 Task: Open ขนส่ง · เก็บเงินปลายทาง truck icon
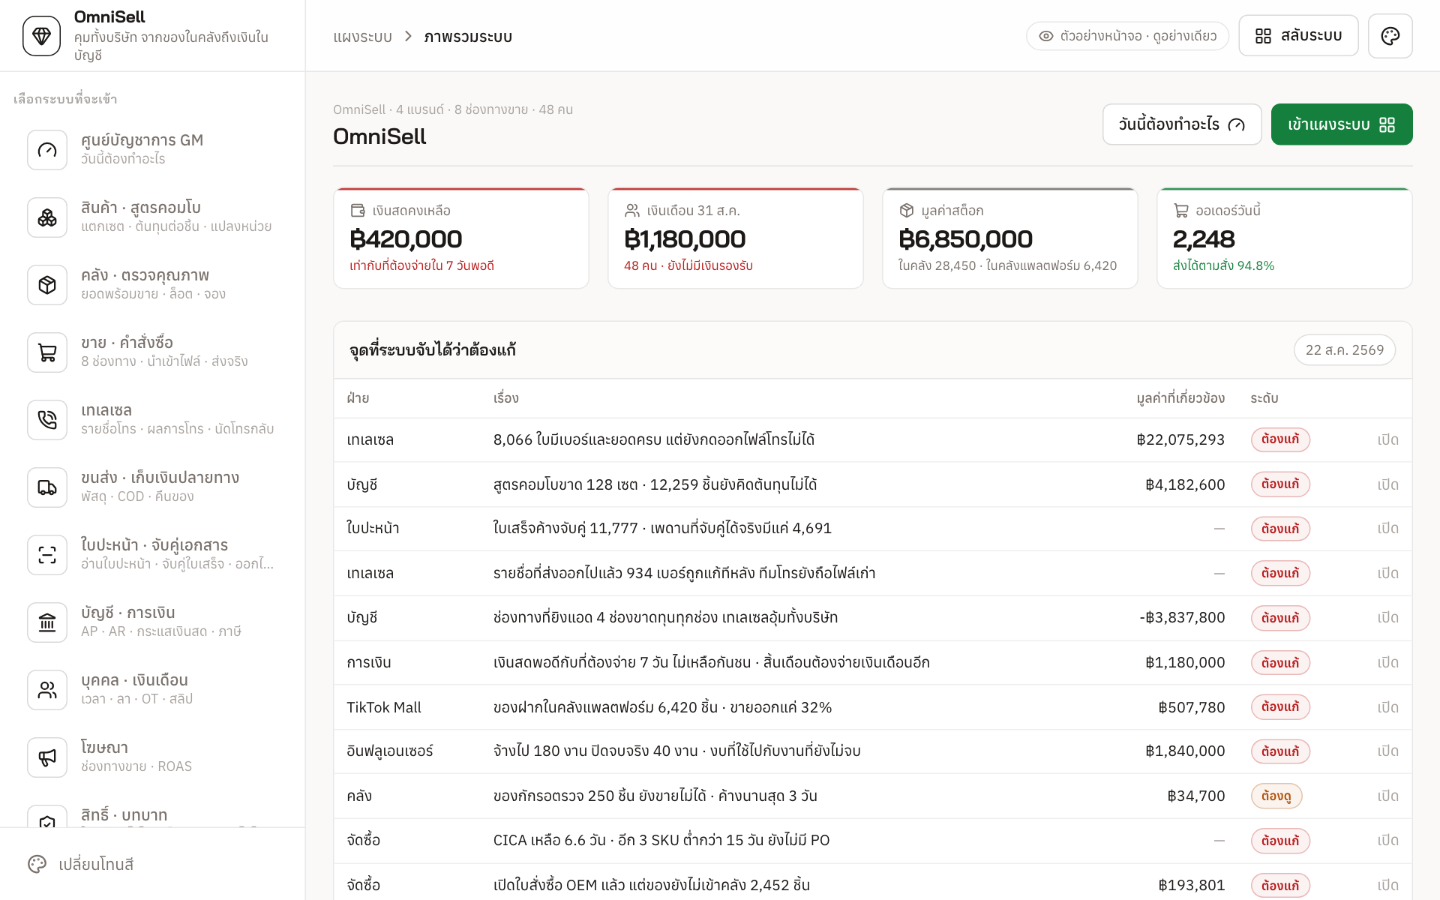47,487
